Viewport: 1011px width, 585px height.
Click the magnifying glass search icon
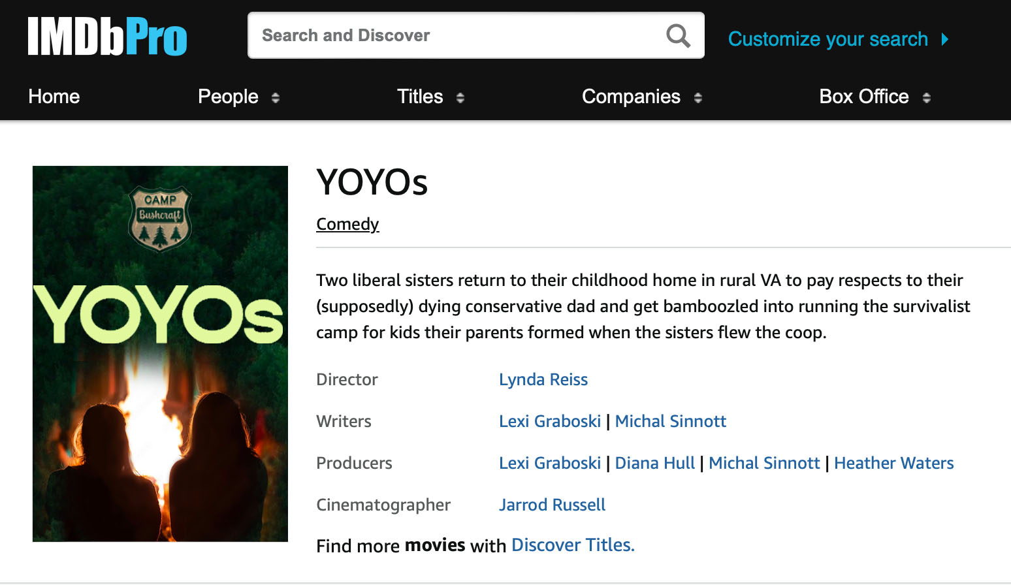tap(678, 35)
